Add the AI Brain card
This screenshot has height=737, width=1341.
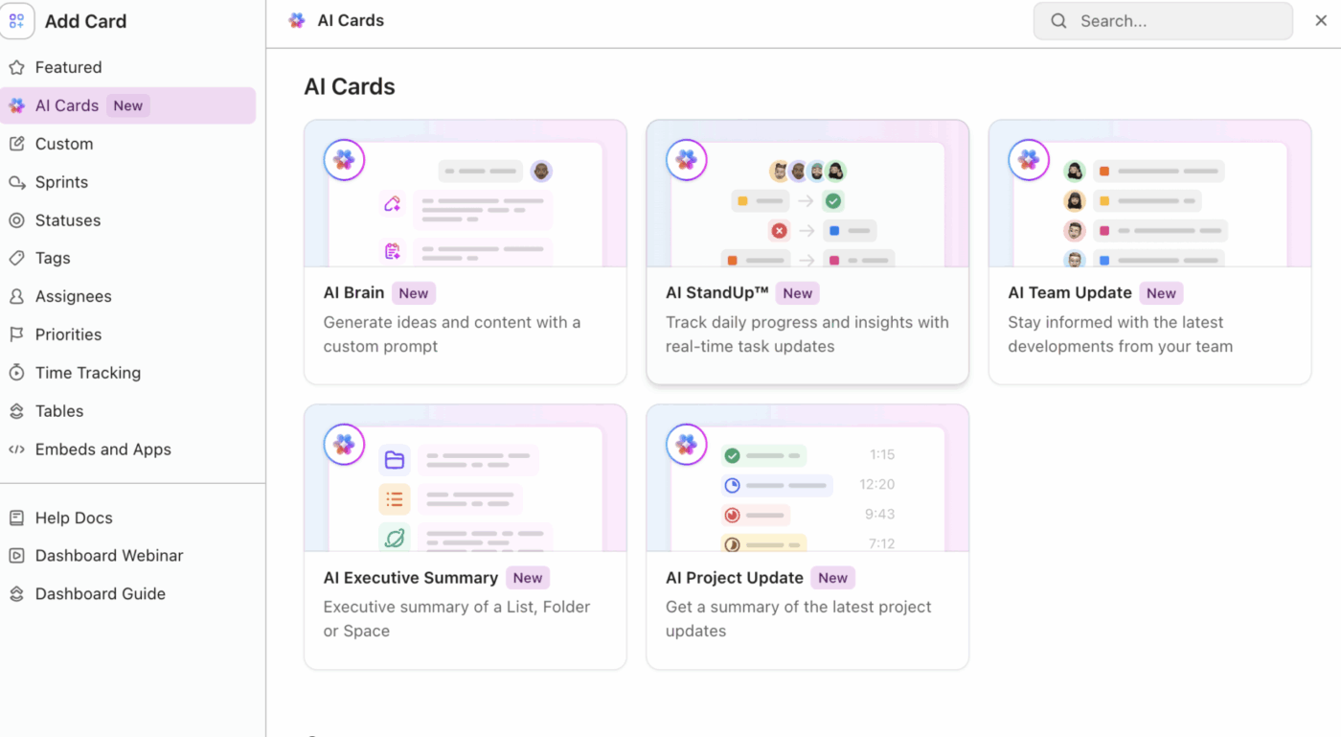pos(465,252)
